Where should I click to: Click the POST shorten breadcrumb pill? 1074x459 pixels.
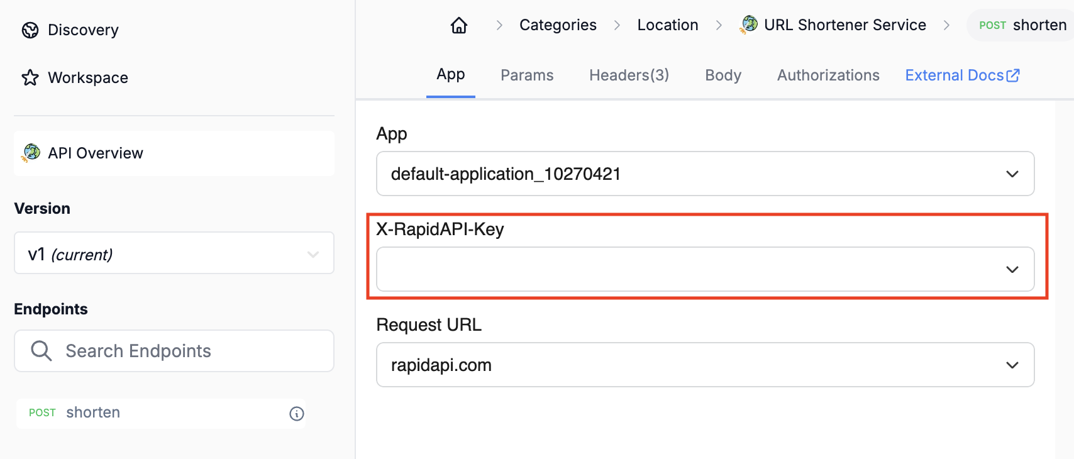point(1022,25)
